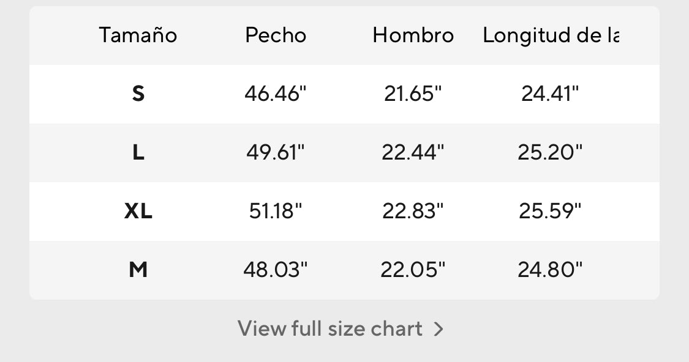Select the Pecho column header
Screen dimensions: 689x362
276,35
